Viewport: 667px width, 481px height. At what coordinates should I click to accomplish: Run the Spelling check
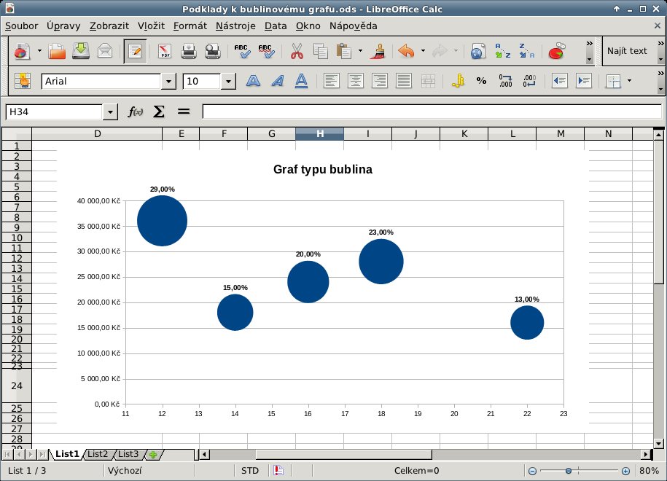click(x=242, y=52)
